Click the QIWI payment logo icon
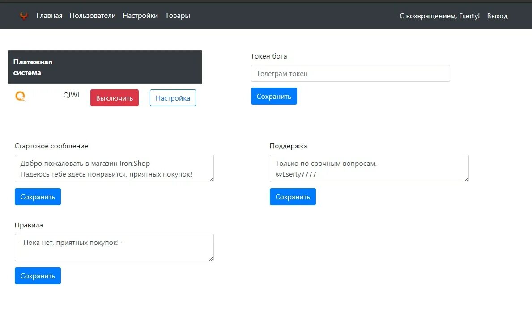This screenshot has height=332, width=532. pos(20,96)
